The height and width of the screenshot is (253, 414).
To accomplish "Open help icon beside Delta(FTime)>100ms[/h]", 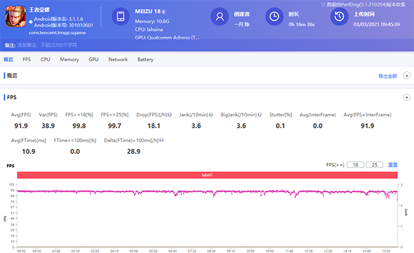I will pyautogui.click(x=161, y=141).
